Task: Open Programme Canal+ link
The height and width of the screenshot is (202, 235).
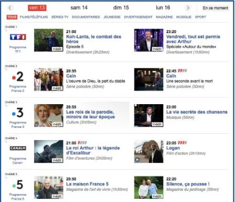Action: pyautogui.click(x=18, y=160)
